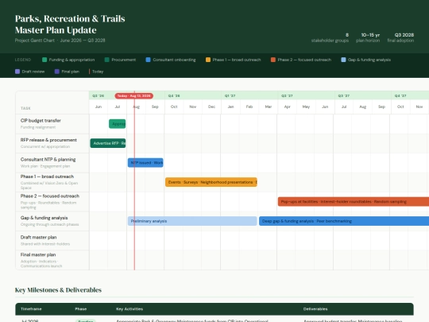
Task: Click the NTP issued gantt bar
Action: 145,163
